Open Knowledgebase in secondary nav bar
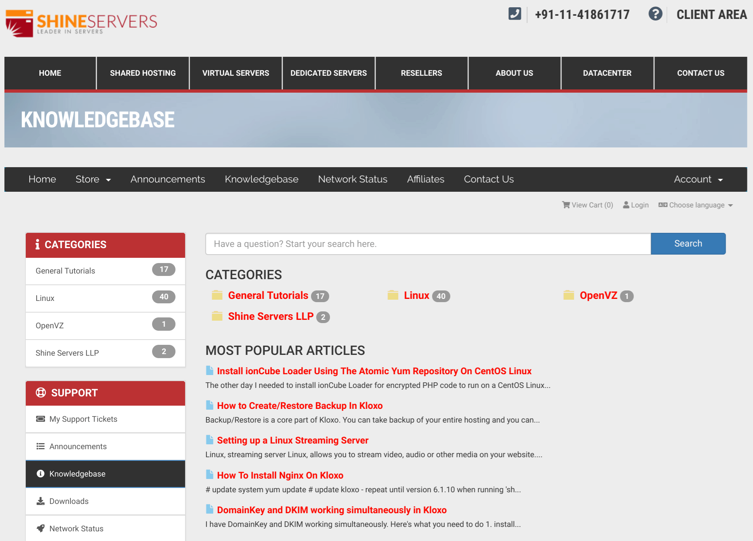Viewport: 753px width, 541px height. click(x=262, y=179)
